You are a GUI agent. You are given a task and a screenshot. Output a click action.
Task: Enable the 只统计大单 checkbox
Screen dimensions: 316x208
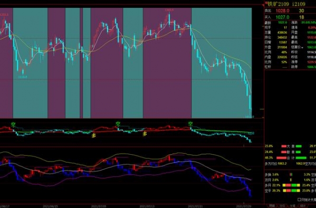[x=299, y=200]
